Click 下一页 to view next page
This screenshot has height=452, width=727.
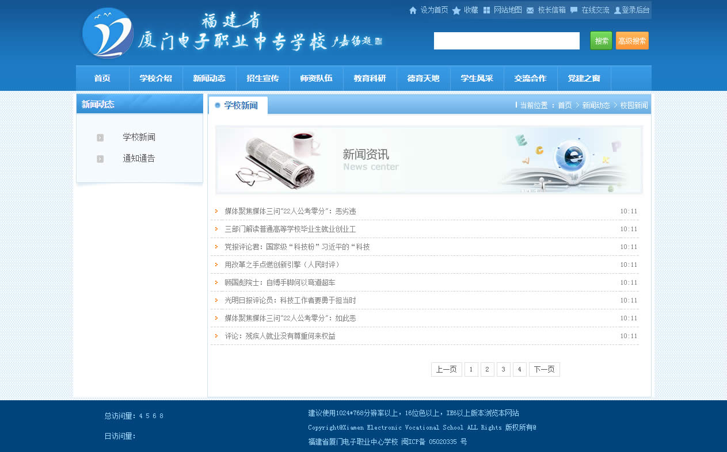[x=544, y=370]
